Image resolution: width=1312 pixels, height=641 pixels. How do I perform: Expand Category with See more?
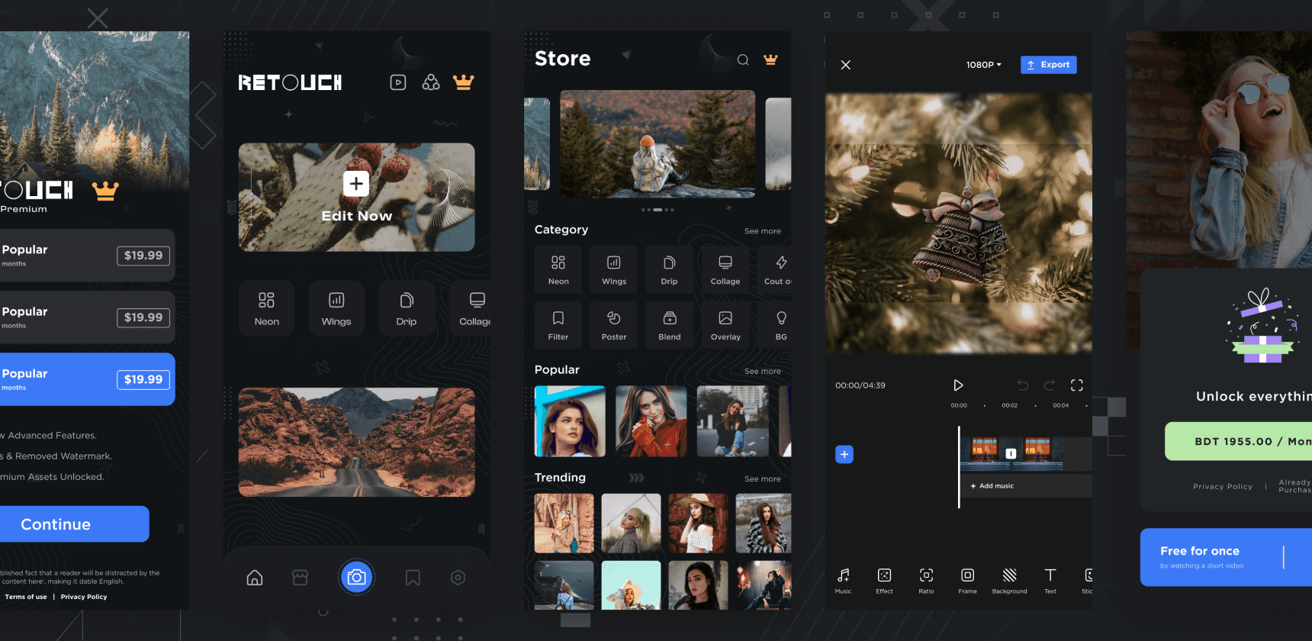click(x=762, y=231)
